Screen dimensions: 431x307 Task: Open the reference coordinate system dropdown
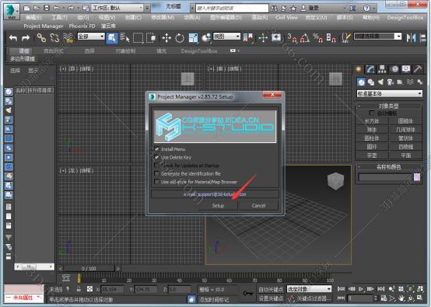tap(226, 37)
